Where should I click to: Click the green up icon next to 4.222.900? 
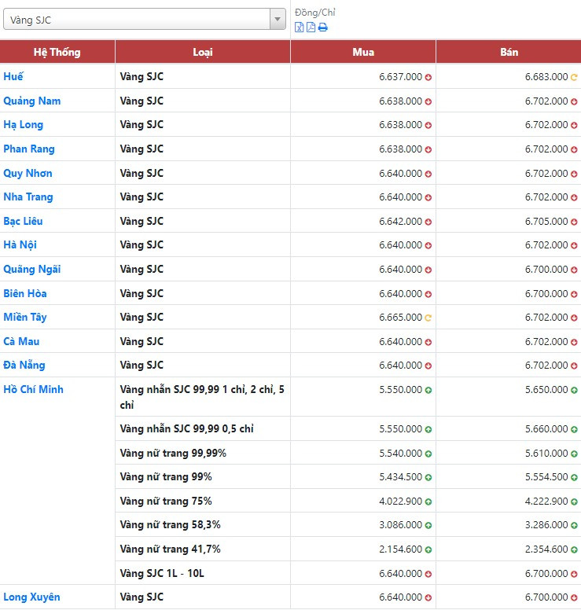tap(574, 502)
